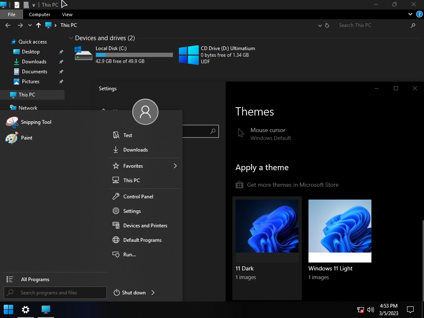Screen dimensions: 424x318
Task: Open Control Panel from Start menu
Action: point(133,197)
